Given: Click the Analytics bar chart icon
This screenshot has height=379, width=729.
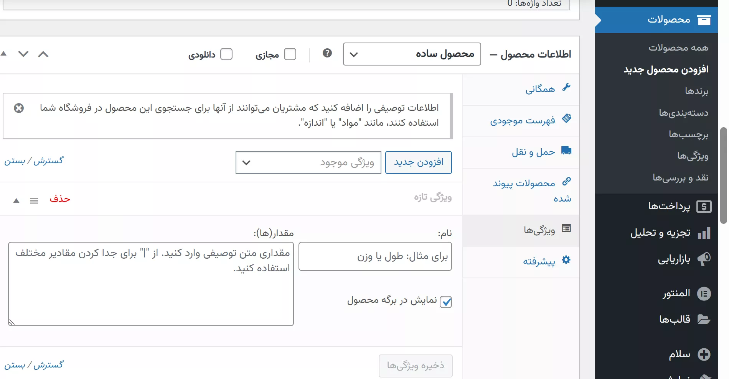Looking at the screenshot, I should (704, 233).
